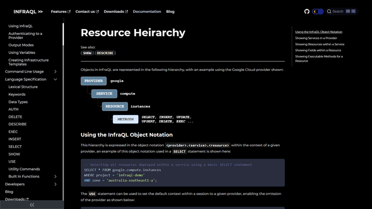The height and width of the screenshot is (209, 372).
Task: Open AUTH sidebar item
Action: tap(13, 109)
